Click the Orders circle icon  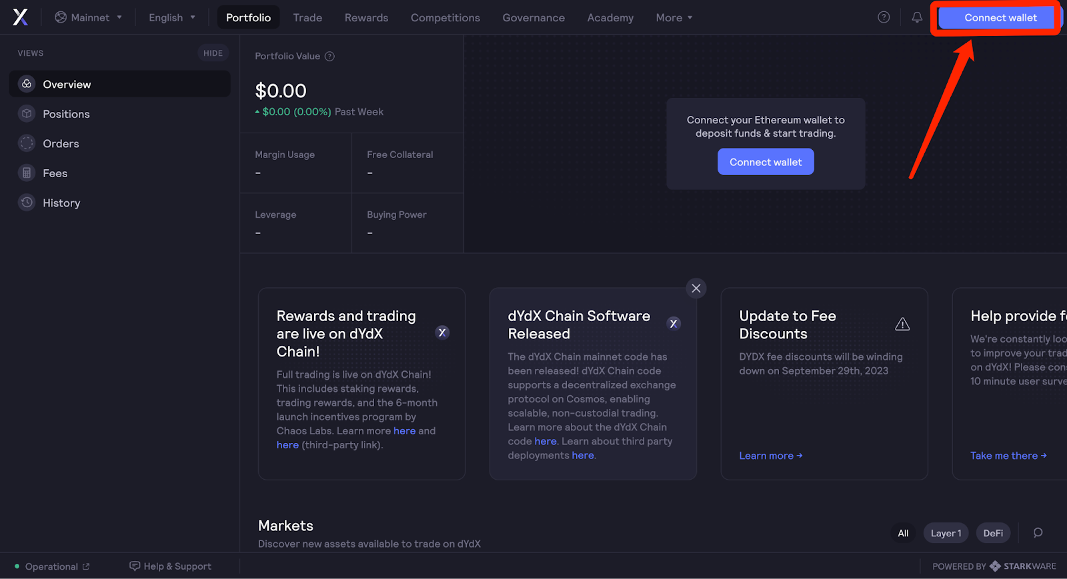tap(27, 143)
